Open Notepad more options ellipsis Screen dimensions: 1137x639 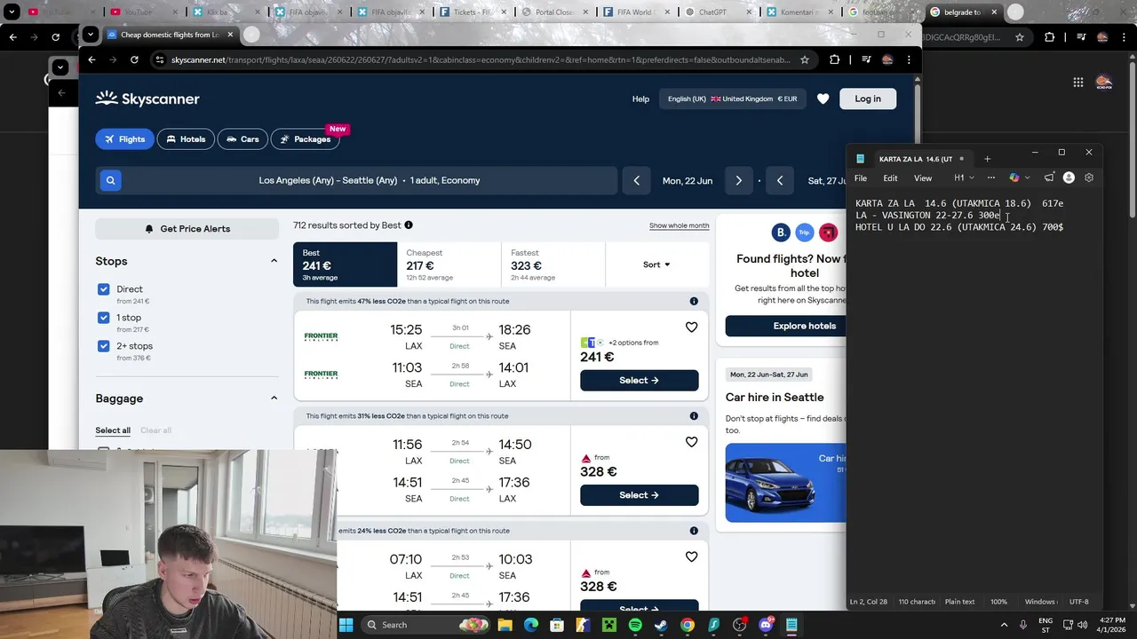[991, 177]
